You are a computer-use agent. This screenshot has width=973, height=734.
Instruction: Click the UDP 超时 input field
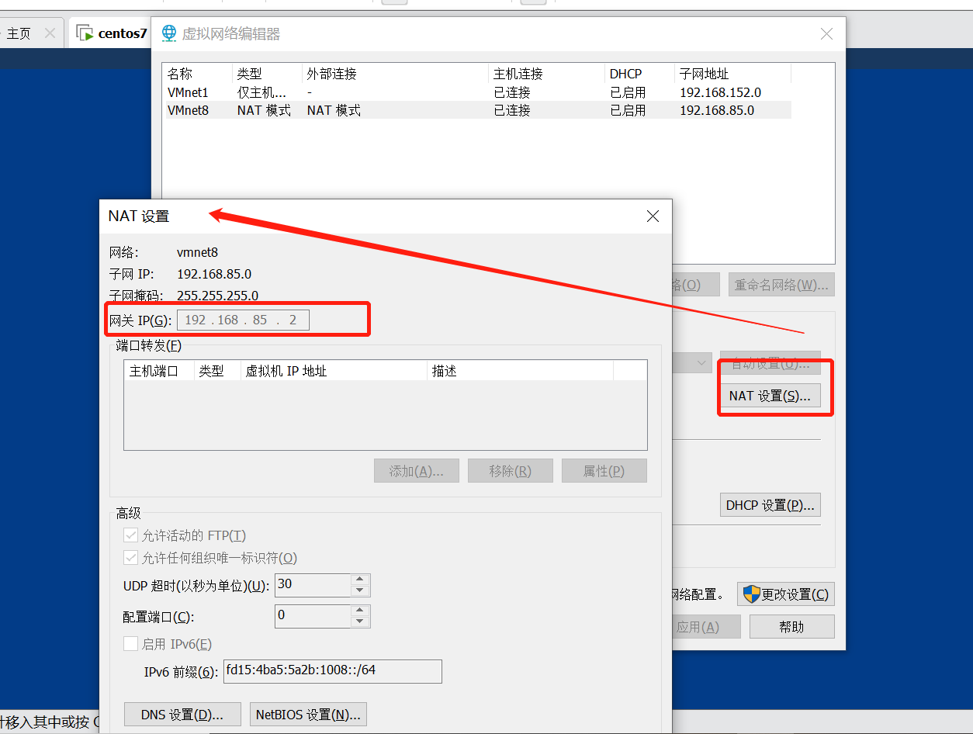(313, 585)
